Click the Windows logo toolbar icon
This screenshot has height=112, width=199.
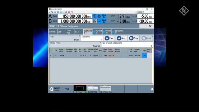(61, 12)
